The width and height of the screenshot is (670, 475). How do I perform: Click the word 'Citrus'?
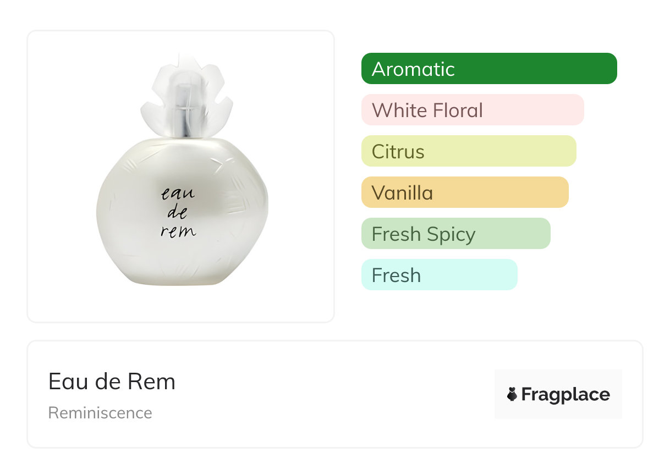click(x=398, y=152)
